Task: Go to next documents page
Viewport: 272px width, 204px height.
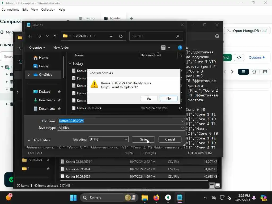Action: click(x=232, y=72)
